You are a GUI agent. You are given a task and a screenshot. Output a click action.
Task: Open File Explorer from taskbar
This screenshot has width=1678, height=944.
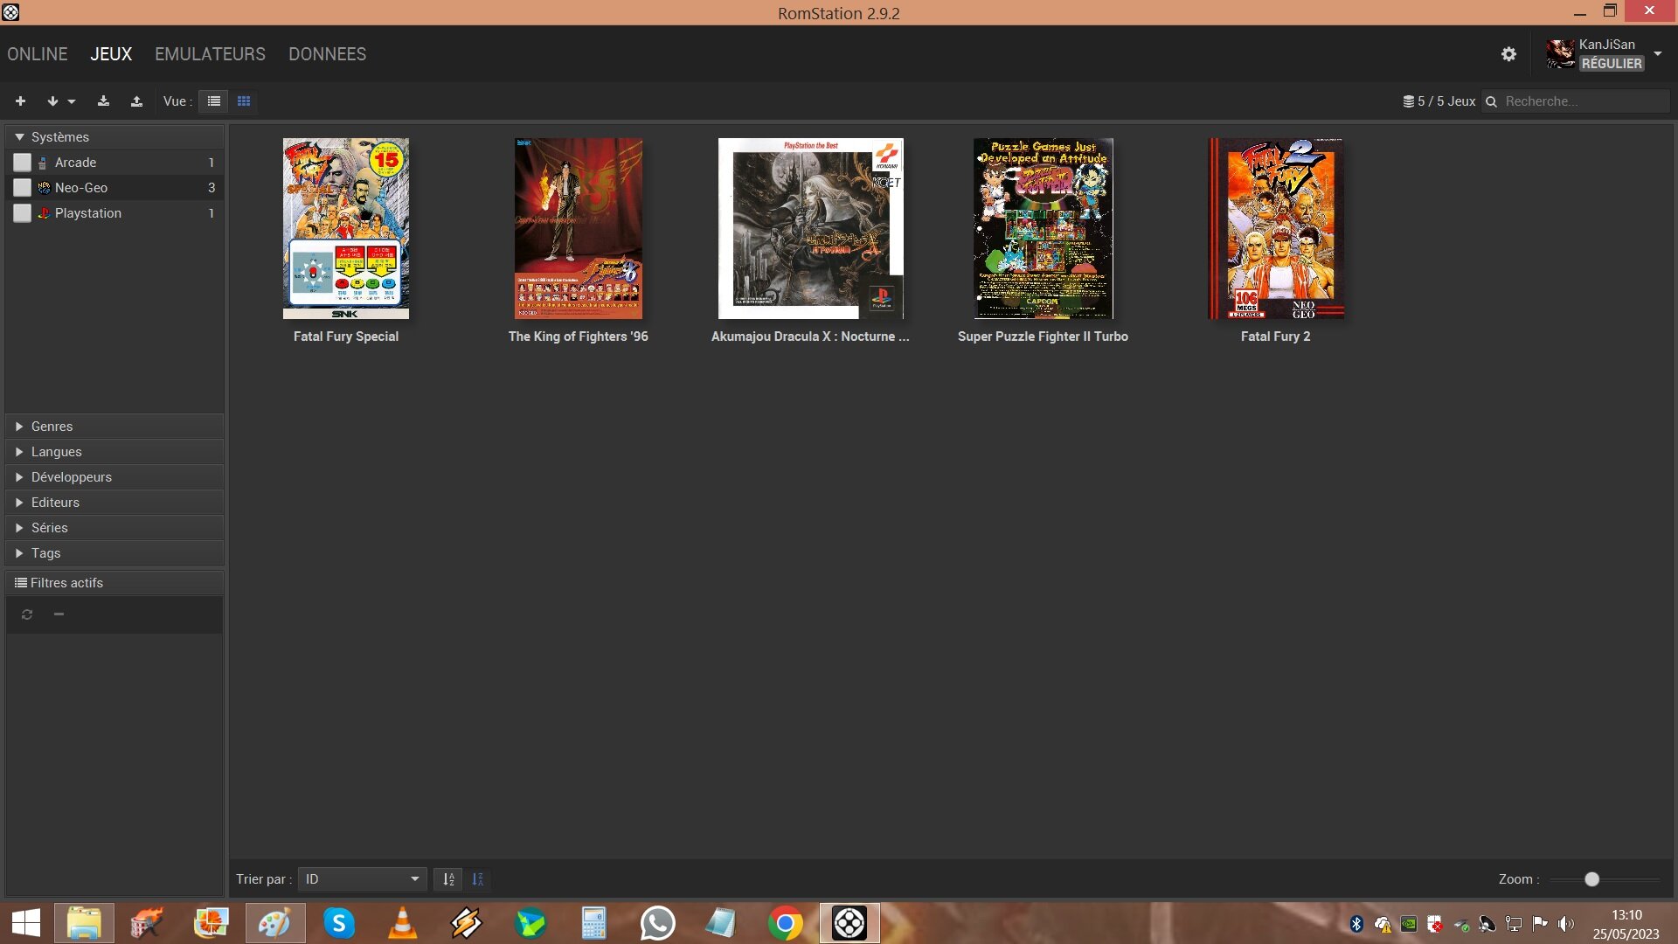point(84,923)
